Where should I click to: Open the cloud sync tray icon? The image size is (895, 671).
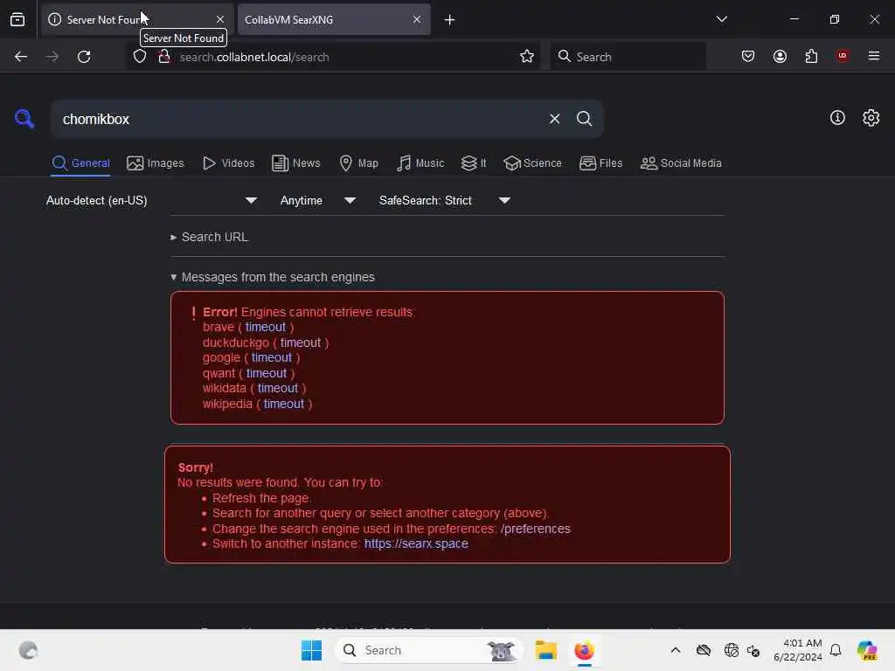coord(704,650)
